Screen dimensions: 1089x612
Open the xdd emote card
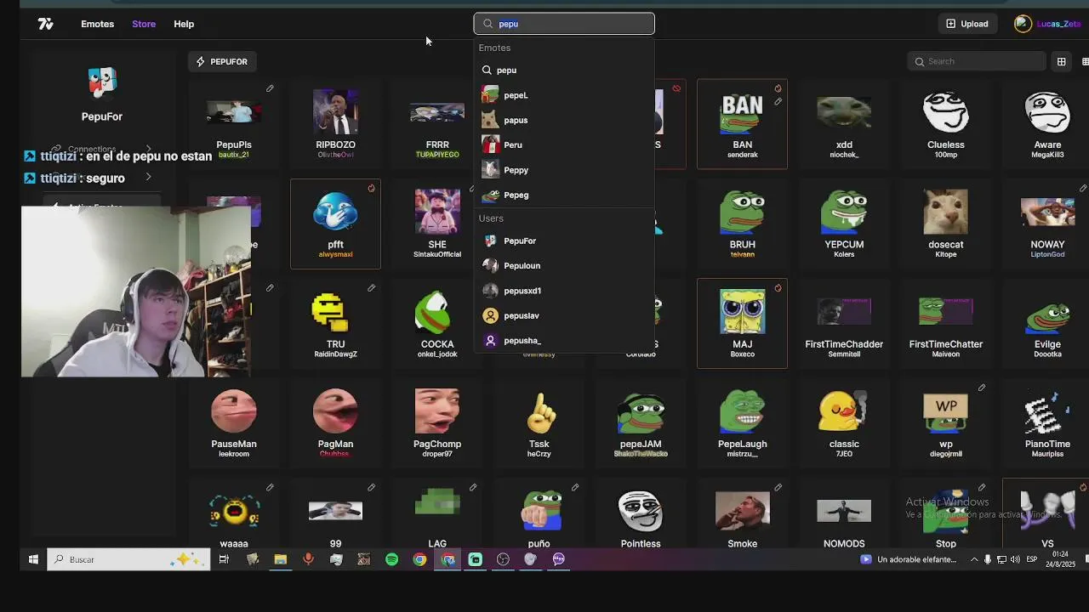pos(844,123)
